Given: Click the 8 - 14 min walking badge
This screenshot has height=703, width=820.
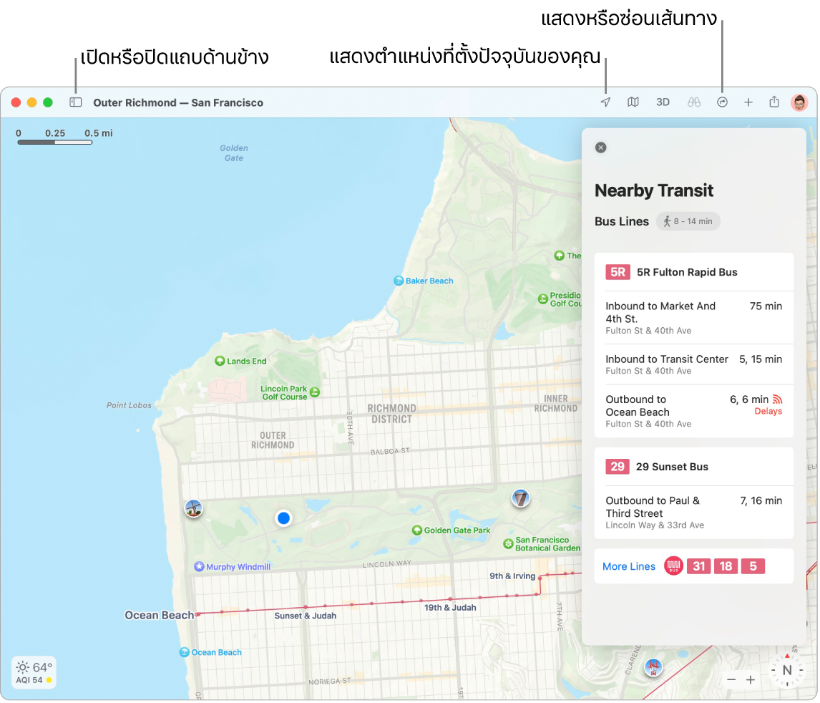Looking at the screenshot, I should click(x=688, y=221).
